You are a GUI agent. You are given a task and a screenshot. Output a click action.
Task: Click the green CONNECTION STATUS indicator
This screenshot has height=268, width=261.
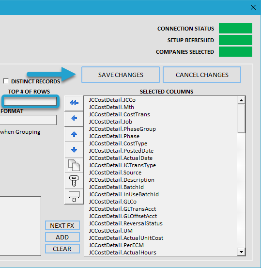235,29
